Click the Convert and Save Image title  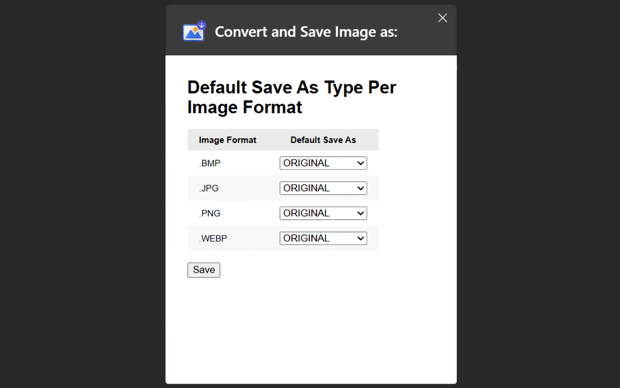coord(306,32)
